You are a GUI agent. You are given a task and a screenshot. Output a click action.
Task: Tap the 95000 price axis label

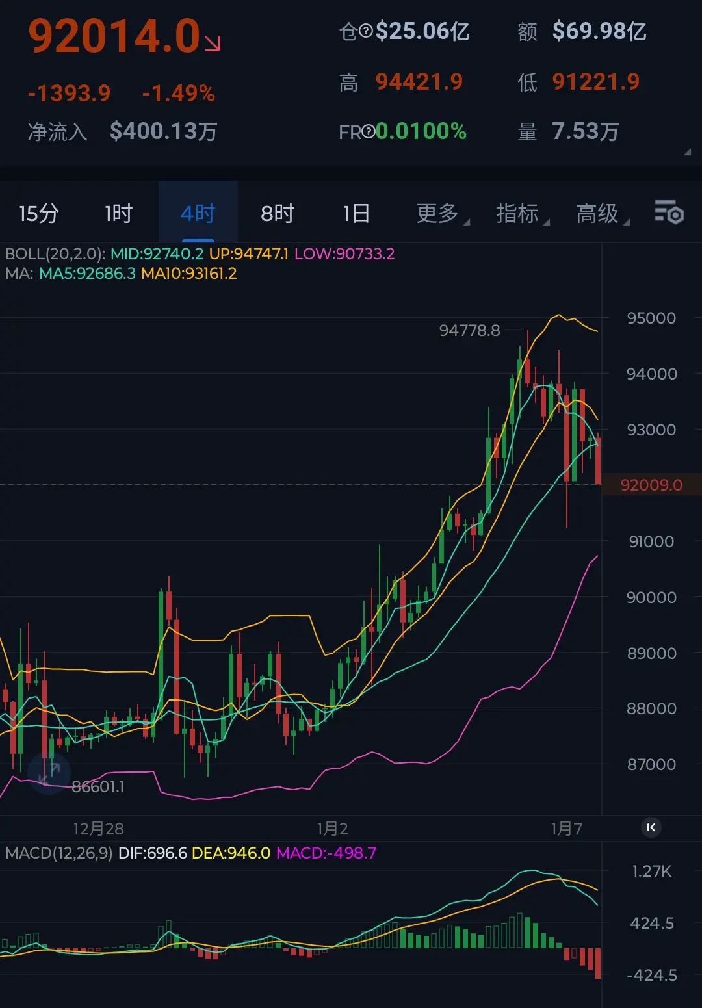point(651,318)
